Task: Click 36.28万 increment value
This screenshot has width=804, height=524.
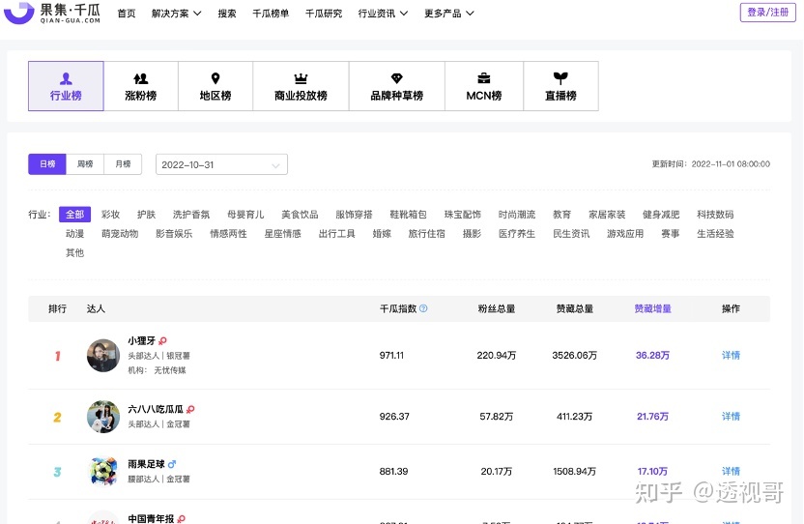Action: pos(652,355)
